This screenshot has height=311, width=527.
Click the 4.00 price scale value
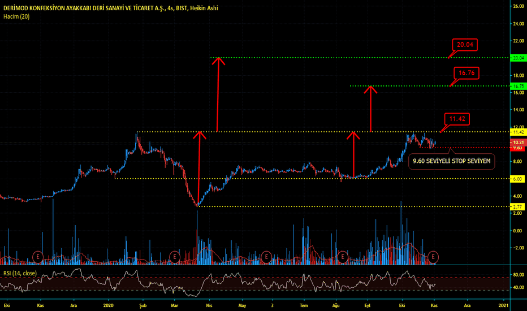[517, 196]
